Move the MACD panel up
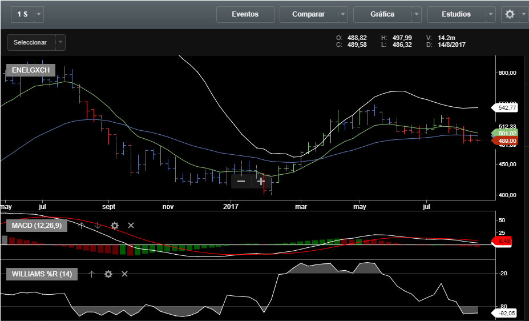Viewport: 529px width, 321px height. click(x=80, y=226)
